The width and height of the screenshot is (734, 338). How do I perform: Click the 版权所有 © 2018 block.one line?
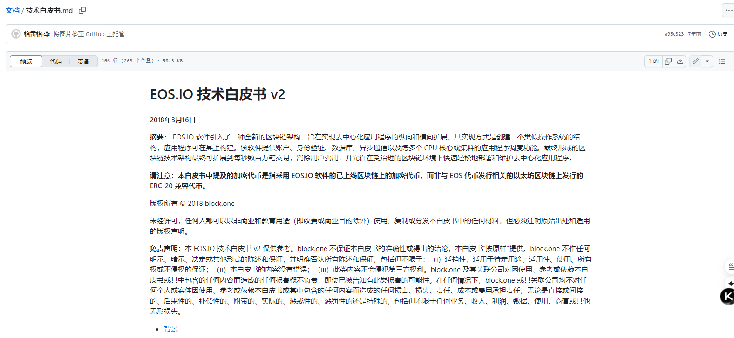pos(192,204)
